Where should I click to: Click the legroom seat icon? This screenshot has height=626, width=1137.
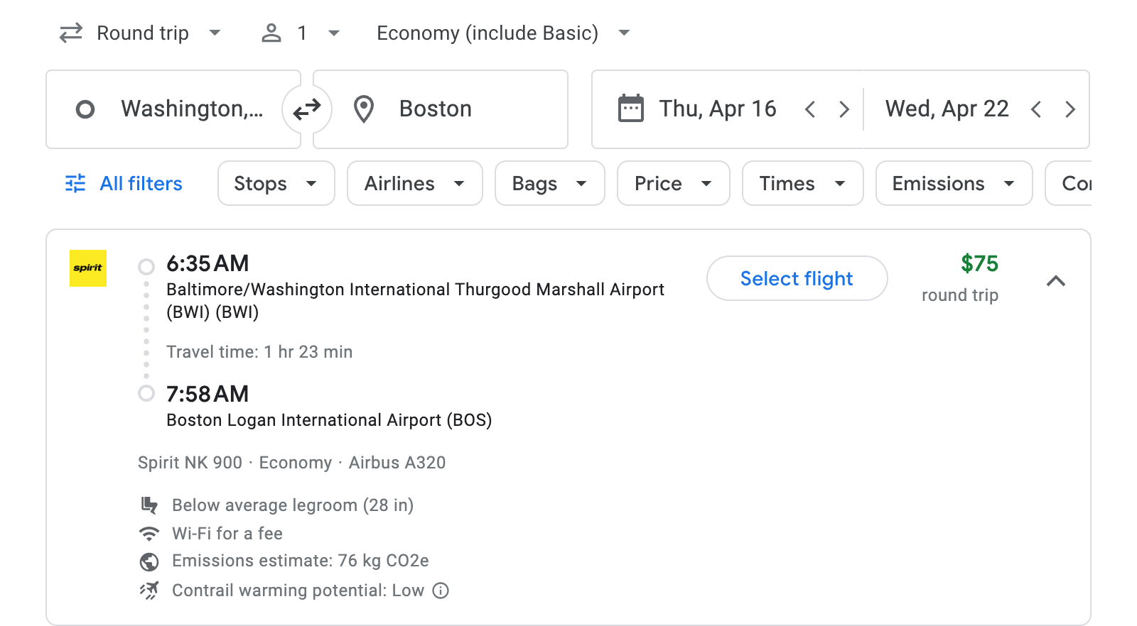(x=149, y=505)
